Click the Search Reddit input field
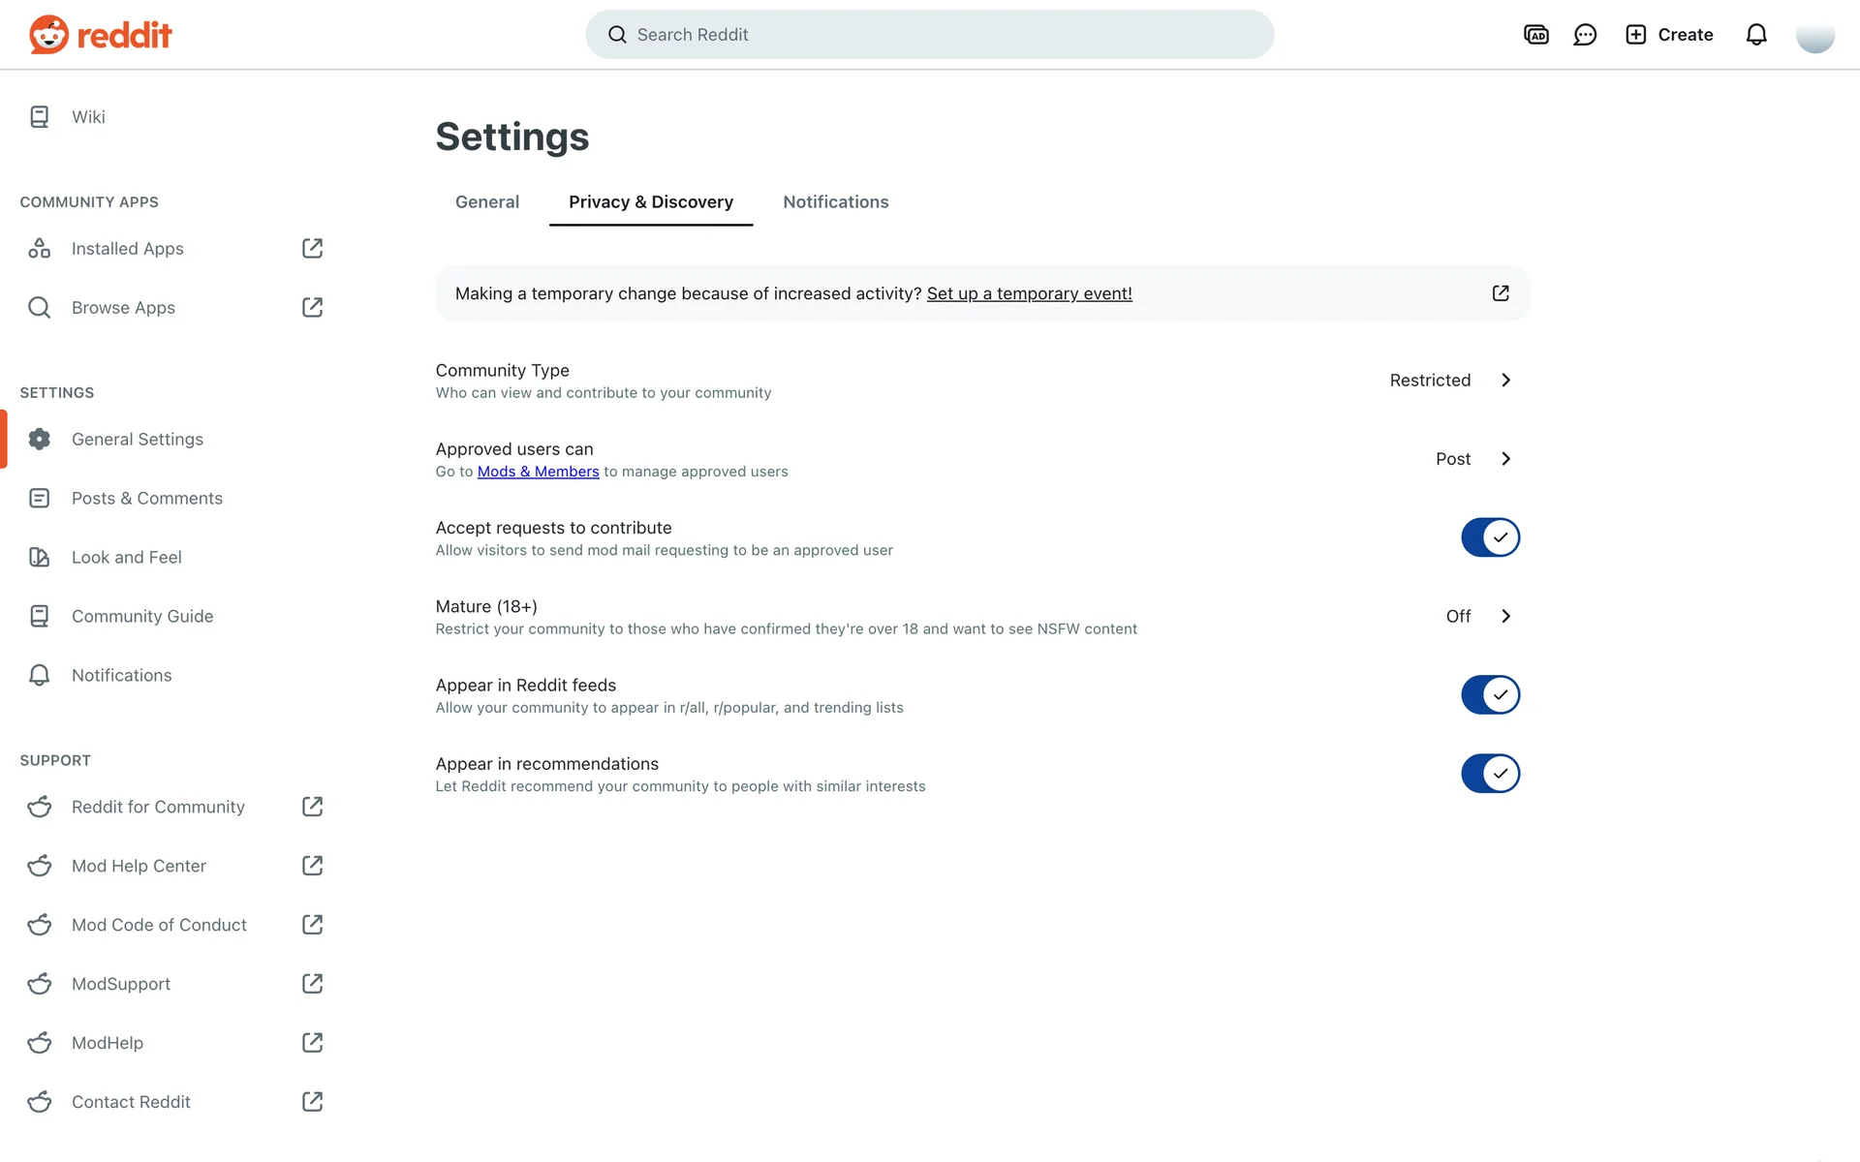Image resolution: width=1860 pixels, height=1162 pixels. [930, 35]
